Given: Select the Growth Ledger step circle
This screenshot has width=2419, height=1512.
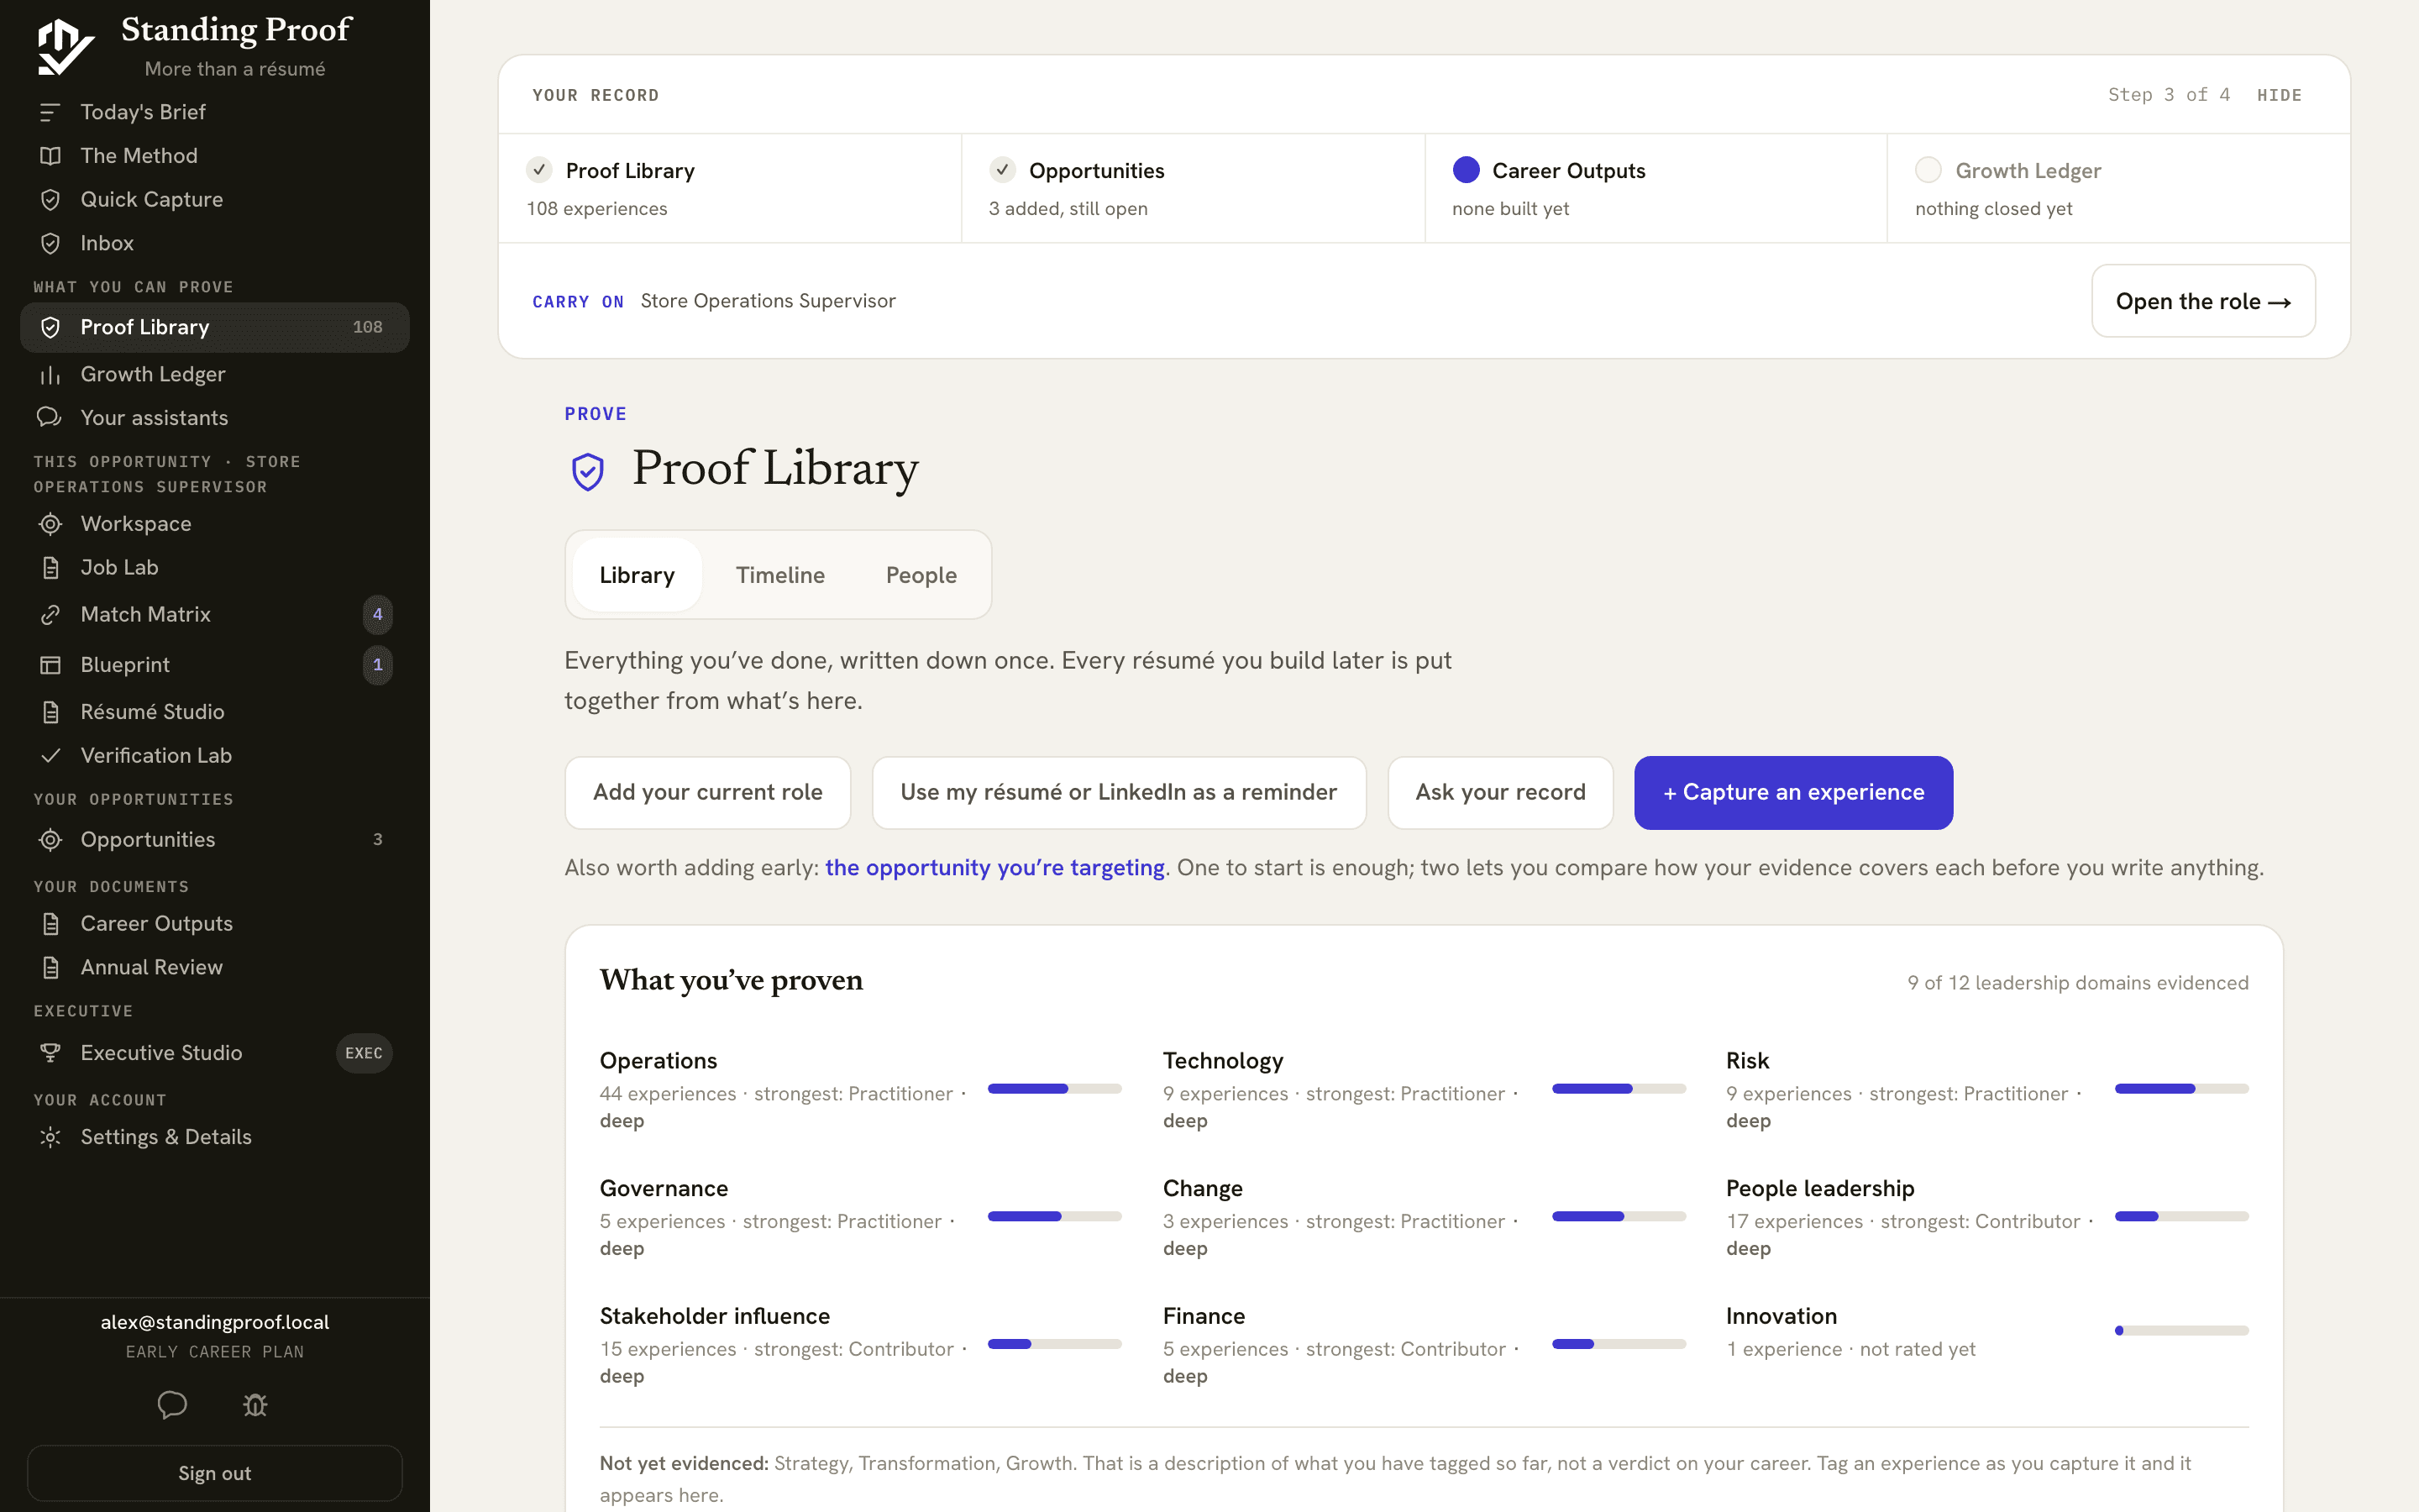Looking at the screenshot, I should tap(1928, 170).
